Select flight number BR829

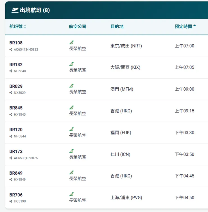pyautogui.click(x=16, y=86)
